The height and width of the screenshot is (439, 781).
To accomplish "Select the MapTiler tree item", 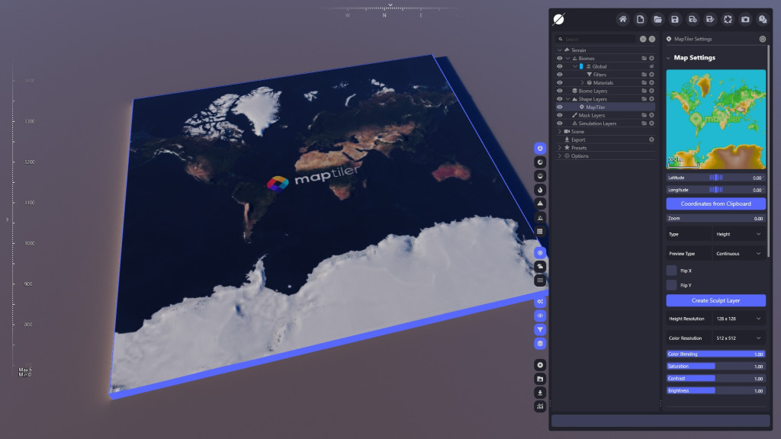I will tap(595, 107).
